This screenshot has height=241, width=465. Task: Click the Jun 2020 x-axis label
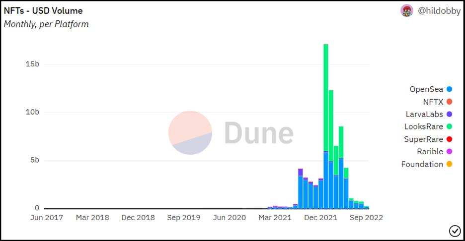230,218
